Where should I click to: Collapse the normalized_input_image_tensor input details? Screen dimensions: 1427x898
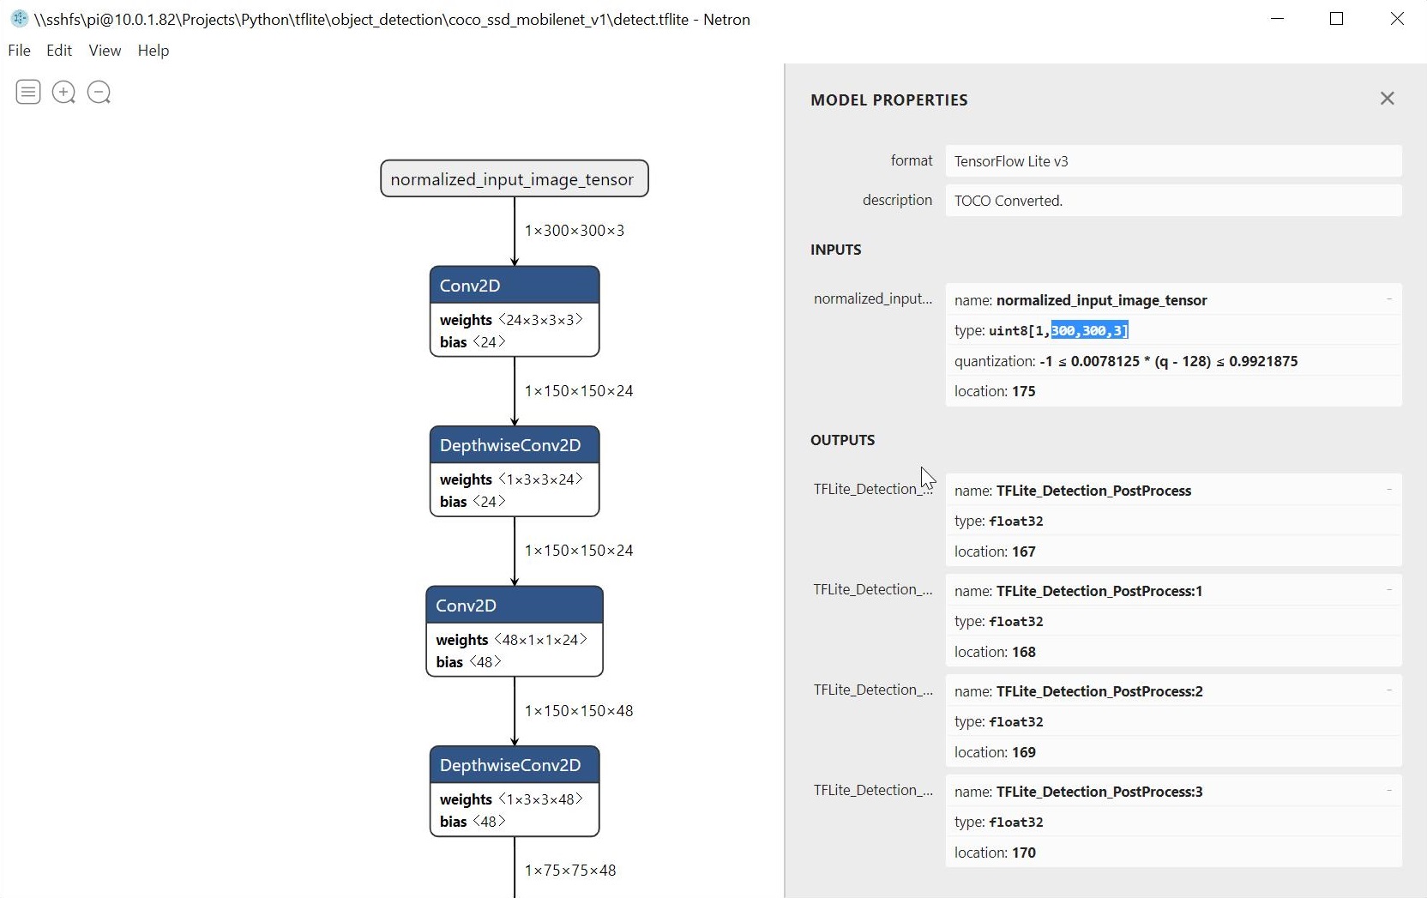pyautogui.click(x=1388, y=299)
